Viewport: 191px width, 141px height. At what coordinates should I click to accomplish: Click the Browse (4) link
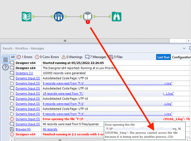click(x=23, y=129)
